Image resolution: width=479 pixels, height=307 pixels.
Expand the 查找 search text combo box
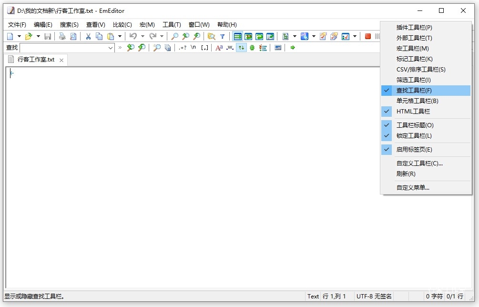coord(110,48)
